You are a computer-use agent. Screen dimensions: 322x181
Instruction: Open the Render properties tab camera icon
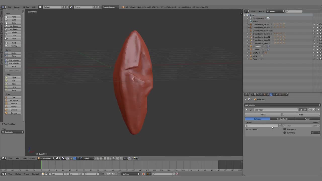tap(252, 95)
